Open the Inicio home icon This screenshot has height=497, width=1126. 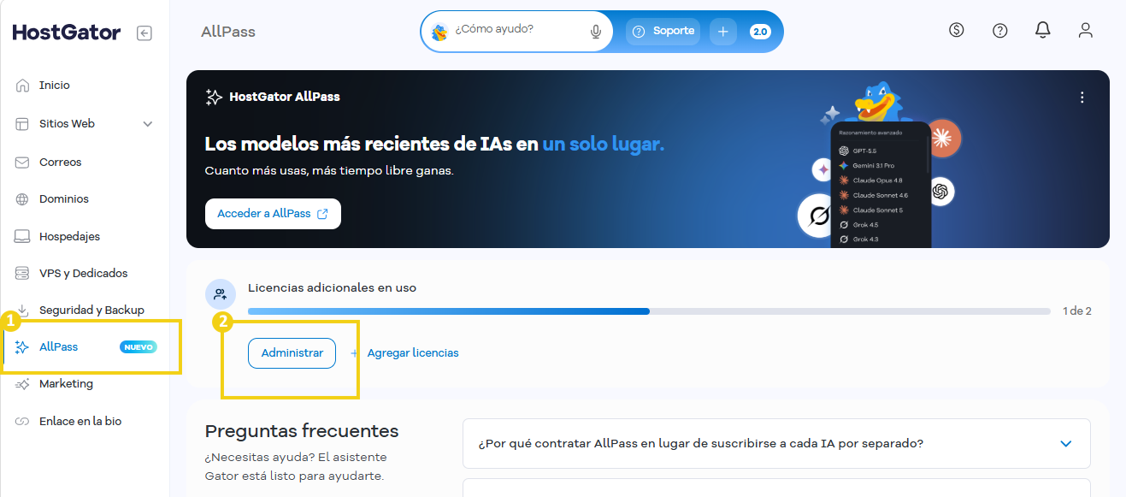(23, 86)
